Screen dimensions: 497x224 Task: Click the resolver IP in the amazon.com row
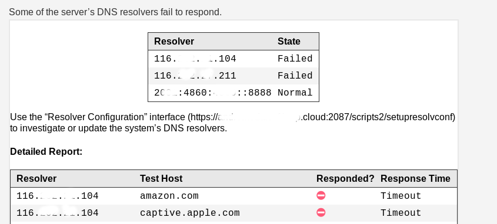58,196
